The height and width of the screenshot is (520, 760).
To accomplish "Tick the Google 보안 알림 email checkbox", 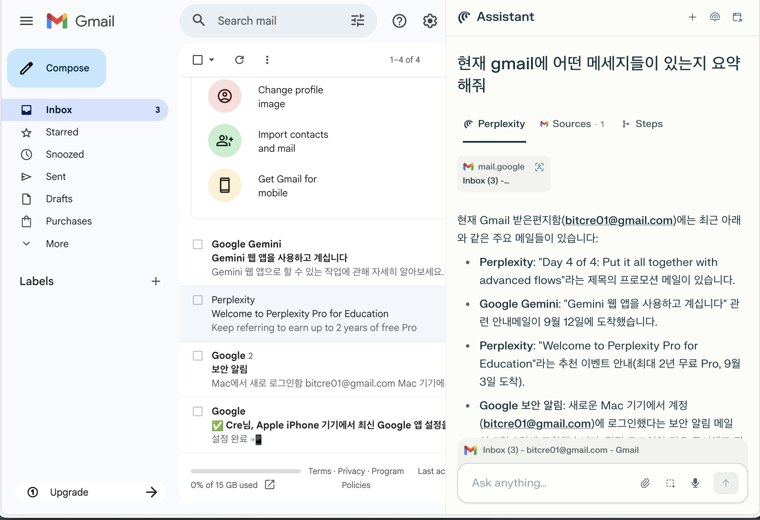I will pos(198,356).
